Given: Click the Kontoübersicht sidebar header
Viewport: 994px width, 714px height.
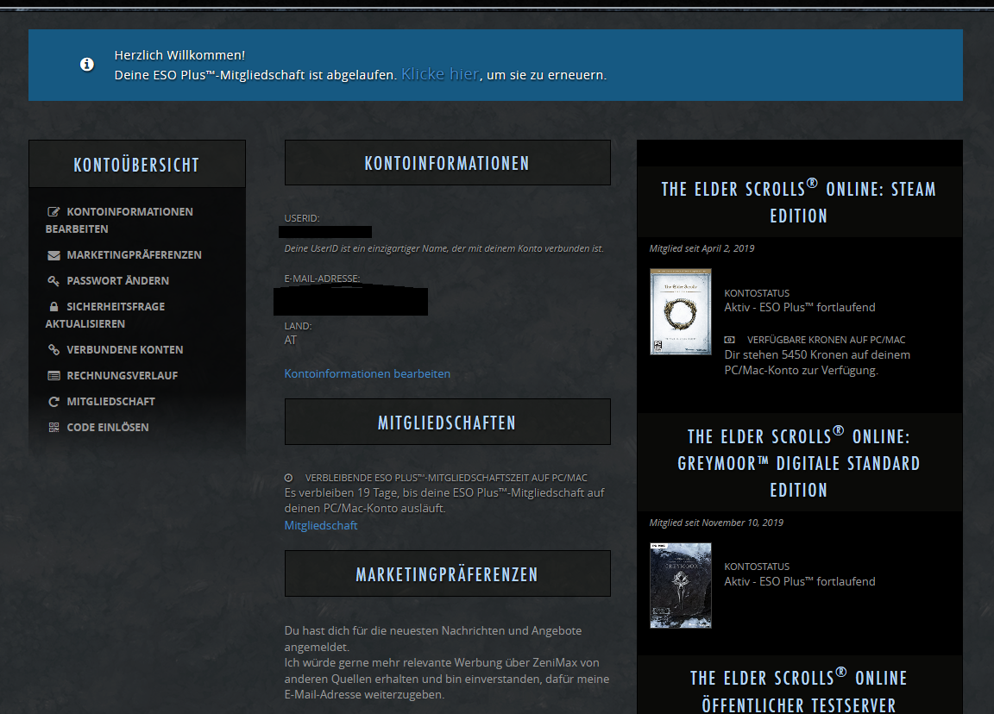Looking at the screenshot, I should (x=137, y=164).
